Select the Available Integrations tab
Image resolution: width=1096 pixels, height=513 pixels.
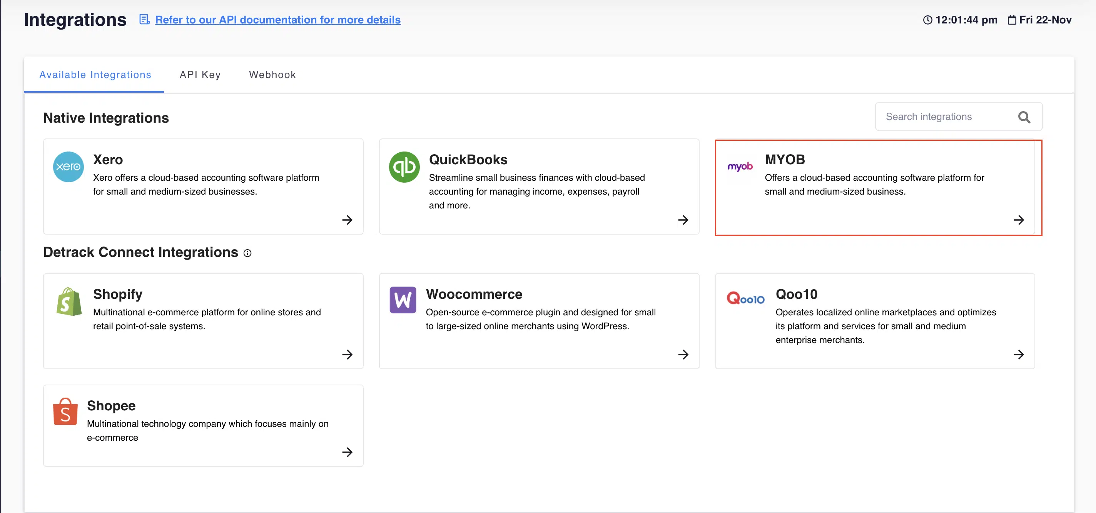(95, 75)
